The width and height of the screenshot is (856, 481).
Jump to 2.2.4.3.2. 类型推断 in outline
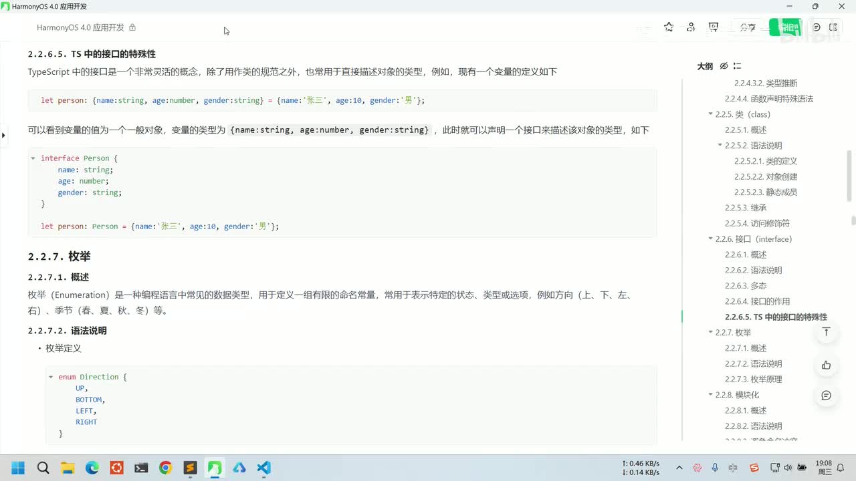tap(766, 84)
